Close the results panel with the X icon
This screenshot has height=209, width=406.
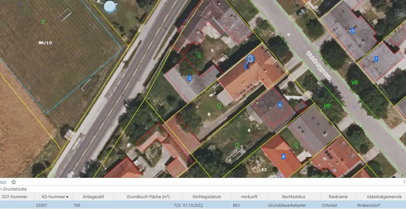(13, 182)
